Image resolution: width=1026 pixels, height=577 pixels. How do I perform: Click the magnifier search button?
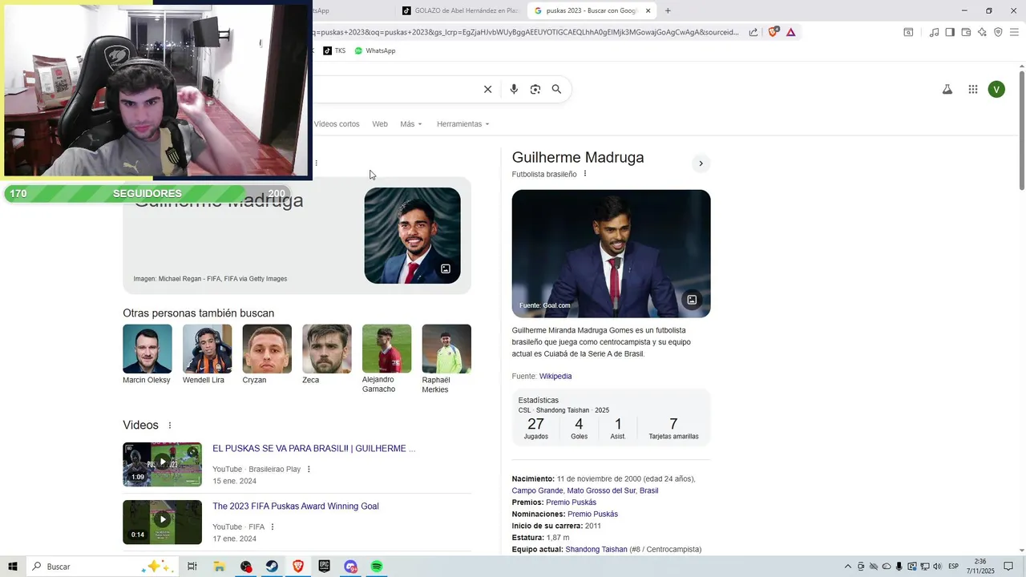click(556, 89)
